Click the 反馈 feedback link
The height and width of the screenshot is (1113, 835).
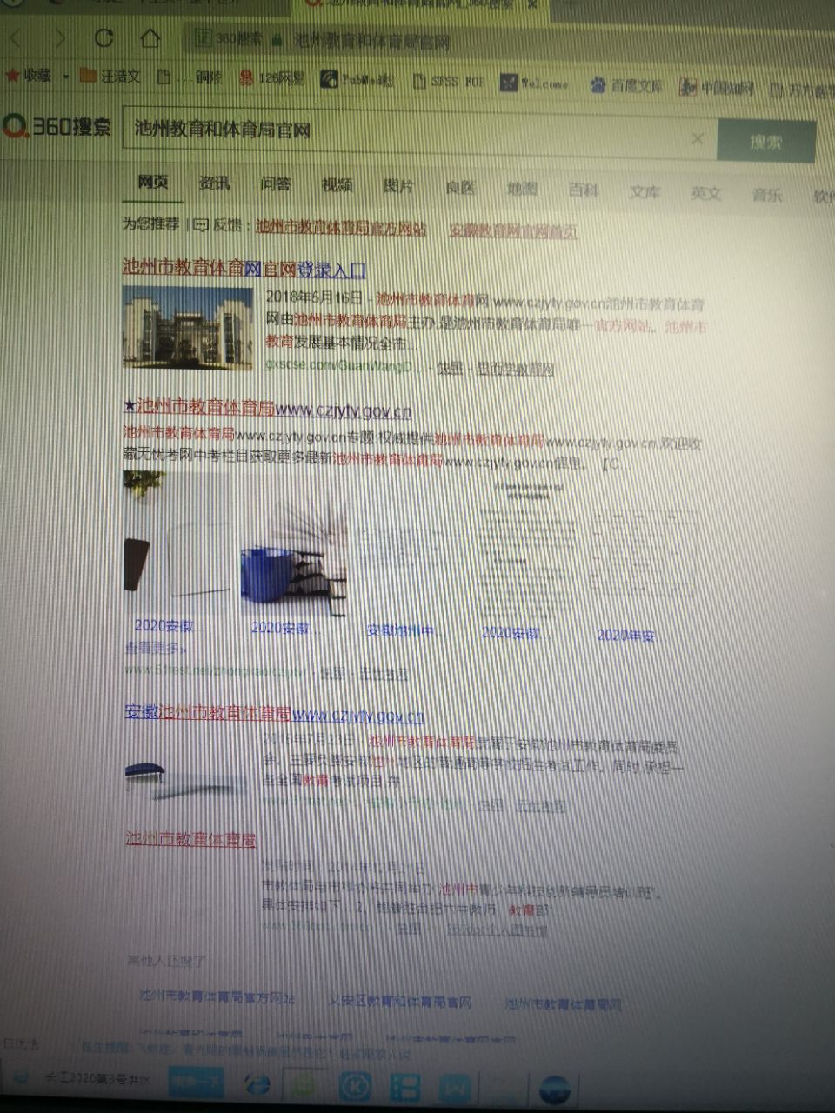pyautogui.click(x=219, y=224)
